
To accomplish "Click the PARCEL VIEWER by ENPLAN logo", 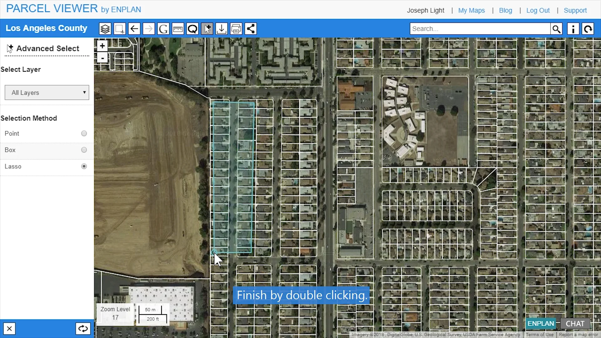I will [x=74, y=9].
